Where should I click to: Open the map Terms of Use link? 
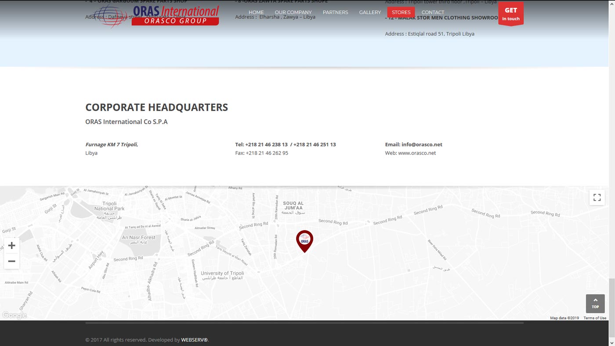[595, 318]
